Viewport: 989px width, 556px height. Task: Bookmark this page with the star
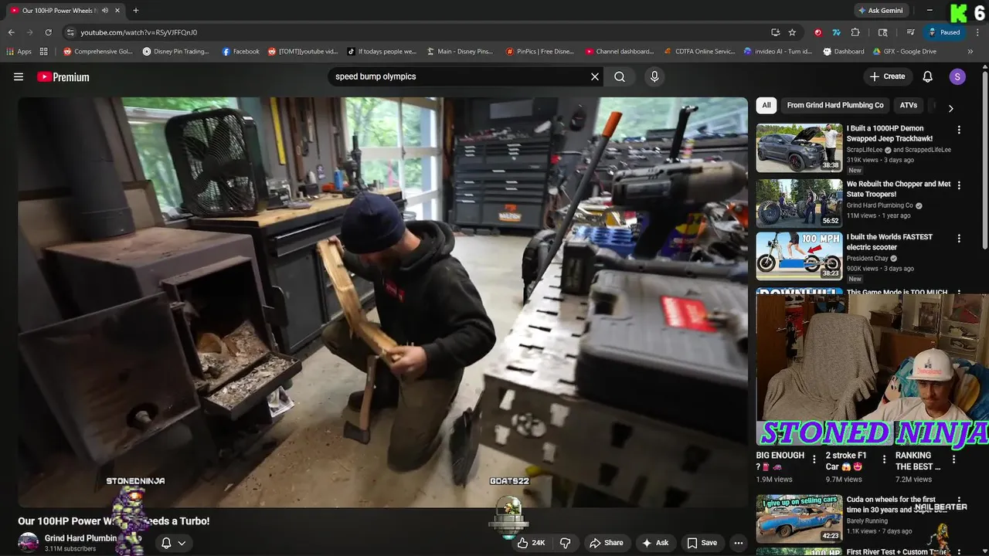(792, 32)
